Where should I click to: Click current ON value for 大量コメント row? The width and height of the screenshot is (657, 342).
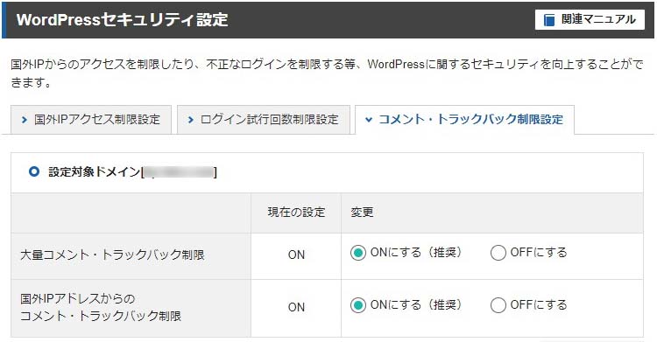(296, 255)
